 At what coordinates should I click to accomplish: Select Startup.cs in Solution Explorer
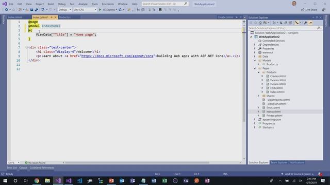(x=268, y=127)
